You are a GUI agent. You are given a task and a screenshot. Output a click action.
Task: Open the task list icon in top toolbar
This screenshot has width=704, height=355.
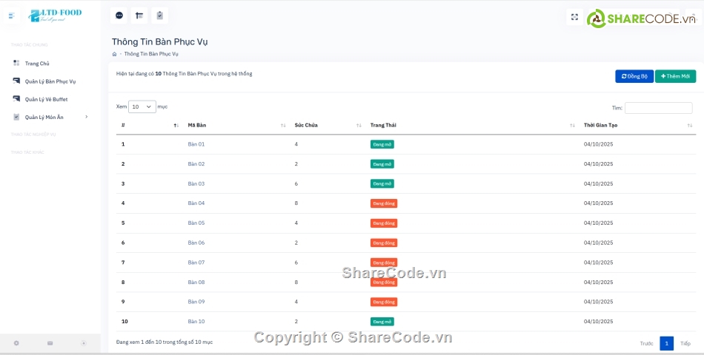(x=139, y=16)
